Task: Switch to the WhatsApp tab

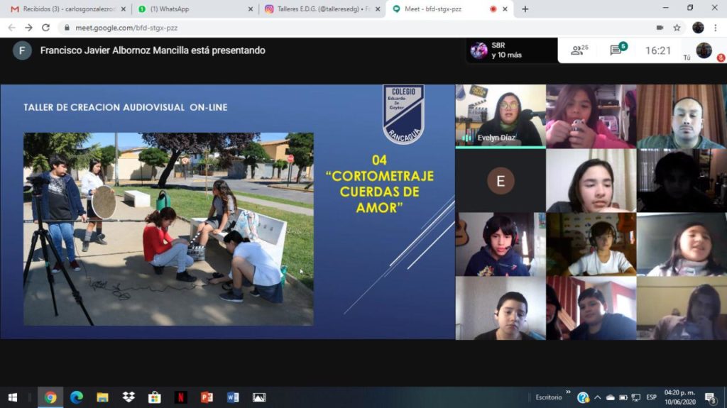Action: click(192, 9)
